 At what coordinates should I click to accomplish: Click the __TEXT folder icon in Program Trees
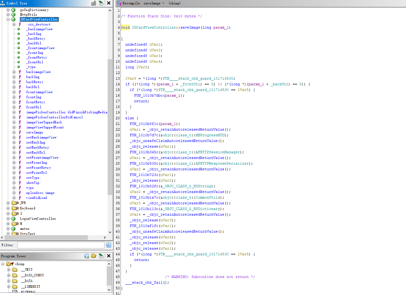(15, 269)
